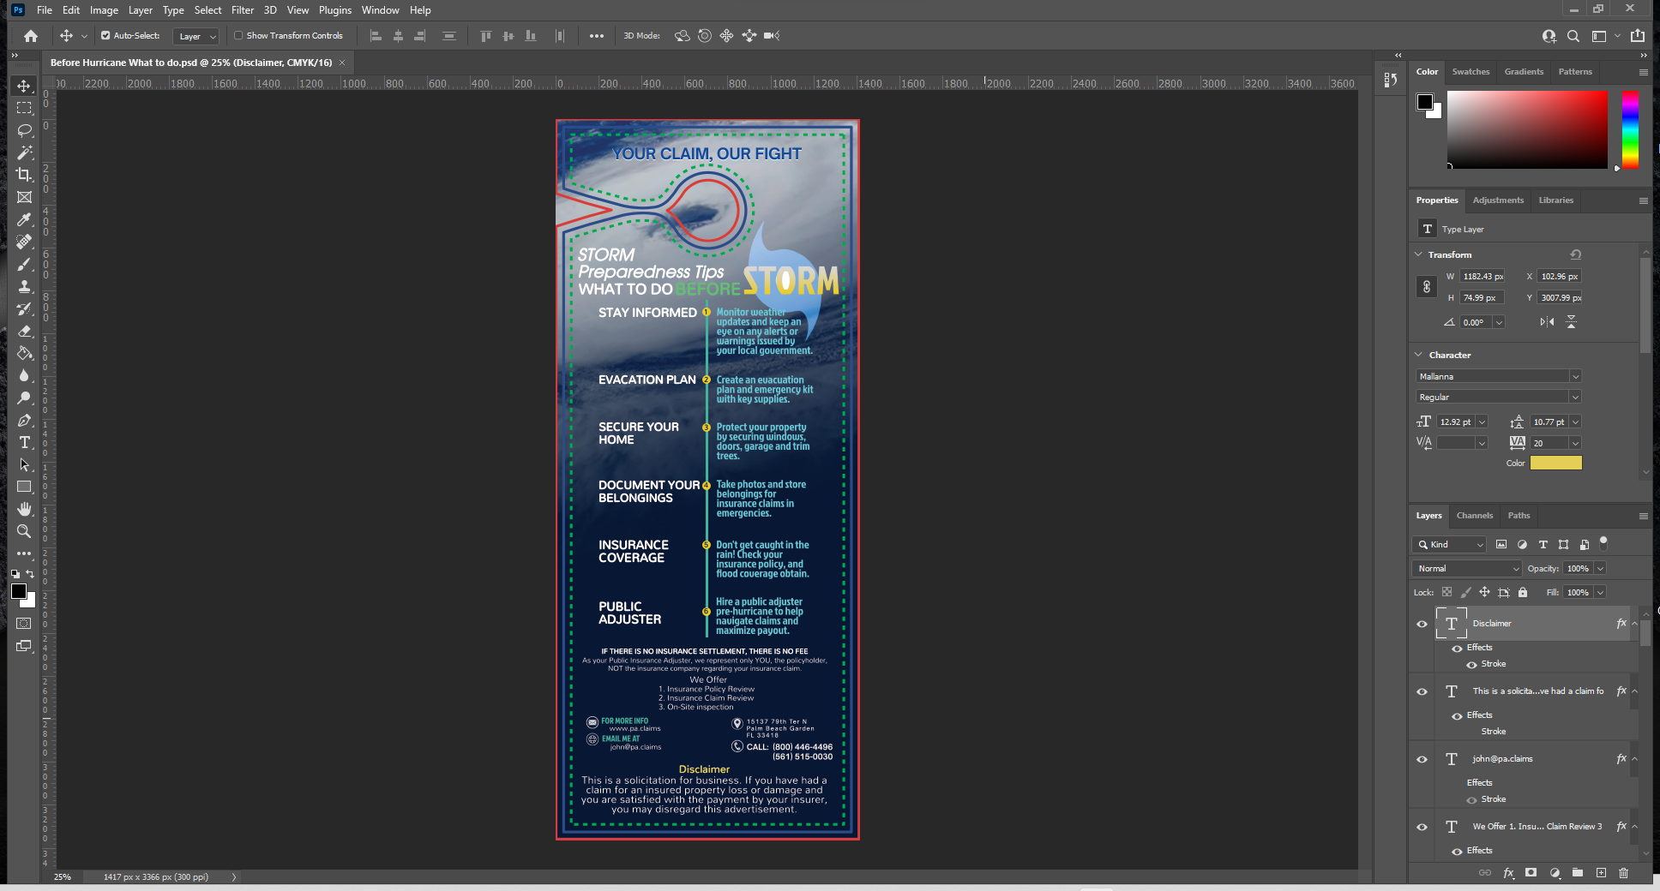Viewport: 1660px width, 891px height.
Task: Select the Rectangular Marquee tool
Action: coord(24,108)
